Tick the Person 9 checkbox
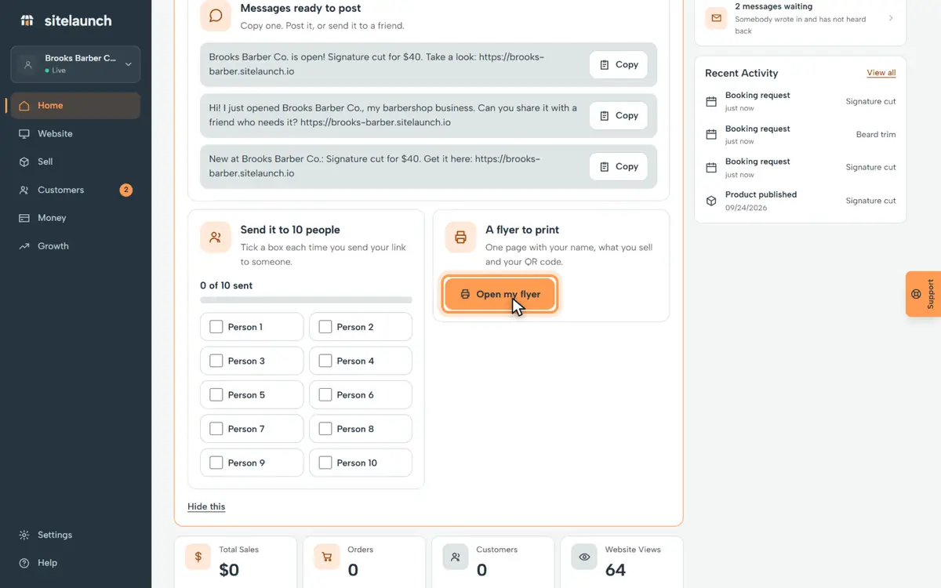Screen dimensions: 941x588 216,463
